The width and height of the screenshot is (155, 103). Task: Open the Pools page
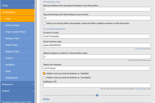coord(17,19)
